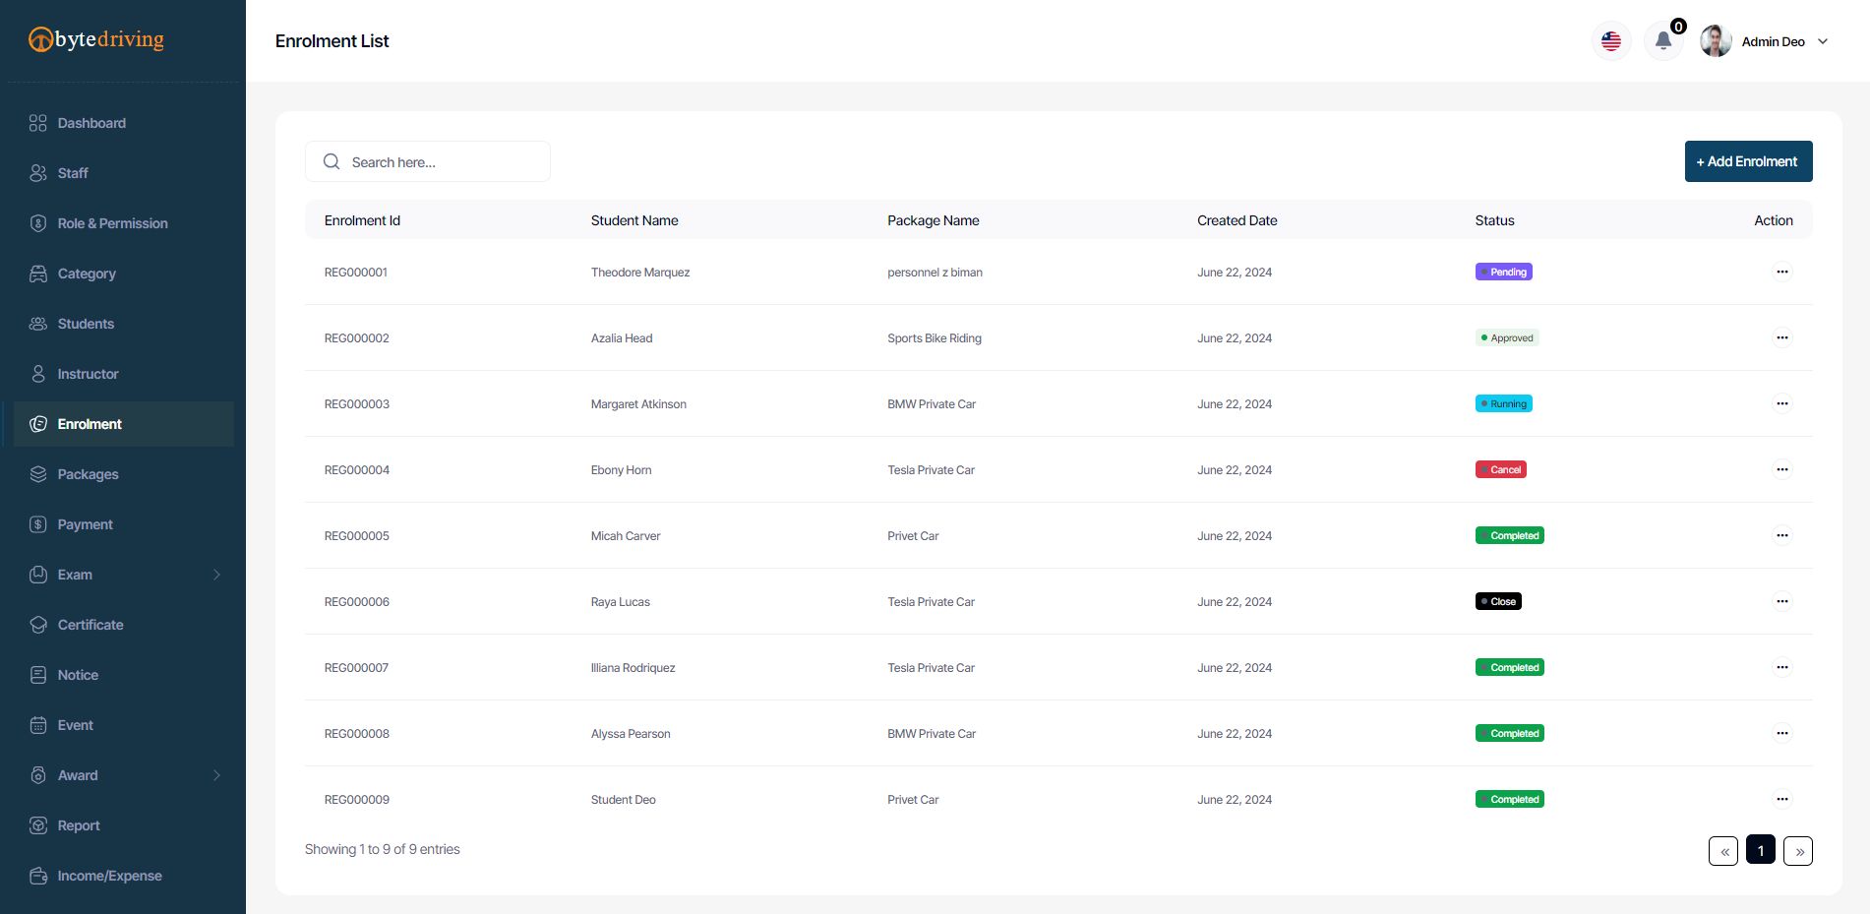1870x914 pixels.
Task: Click the Add Enrolment button
Action: (x=1748, y=161)
